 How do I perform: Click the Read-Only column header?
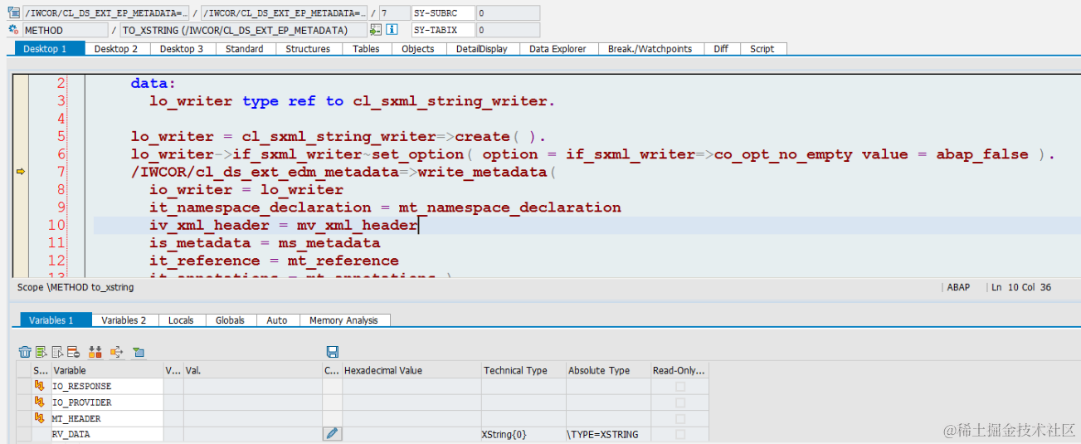point(679,371)
